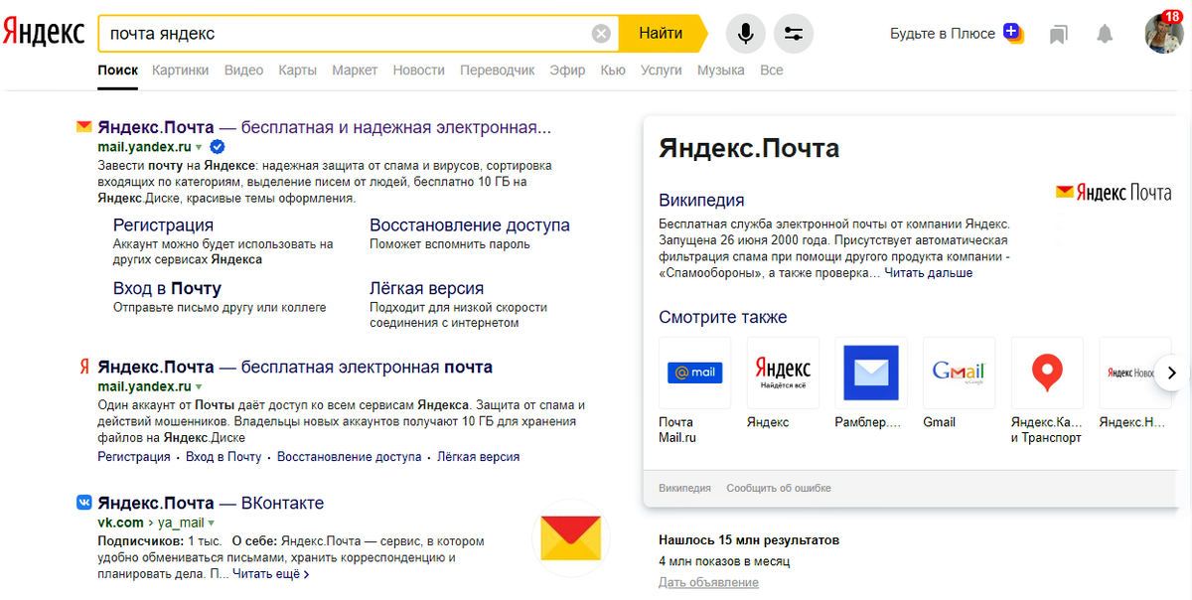
Task: Clear the search query with the X icon
Action: pyautogui.click(x=601, y=34)
